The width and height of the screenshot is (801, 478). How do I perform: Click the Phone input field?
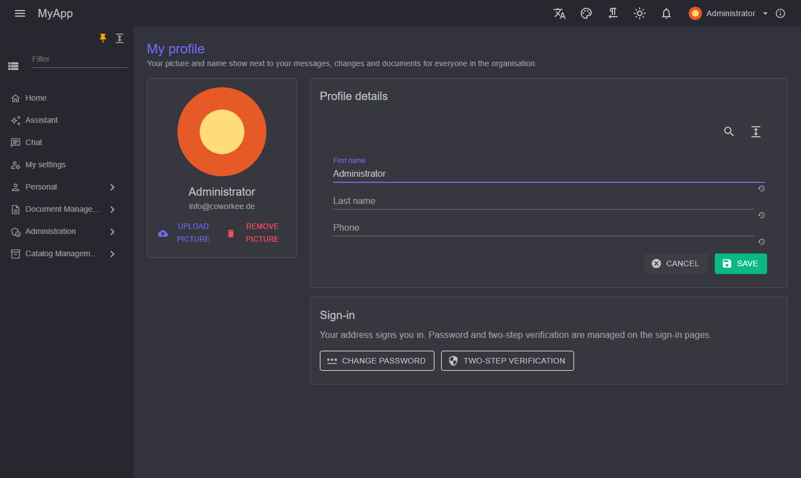[x=543, y=228]
